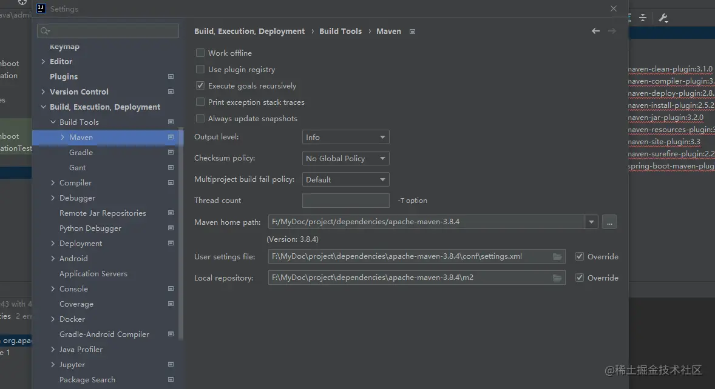The width and height of the screenshot is (715, 389).
Task: Enable Print exception stack traces checkbox
Action: pyautogui.click(x=200, y=102)
